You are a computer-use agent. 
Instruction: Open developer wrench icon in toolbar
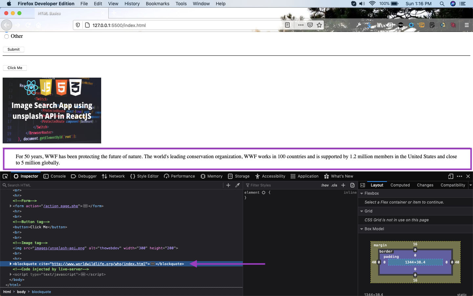tap(359, 25)
